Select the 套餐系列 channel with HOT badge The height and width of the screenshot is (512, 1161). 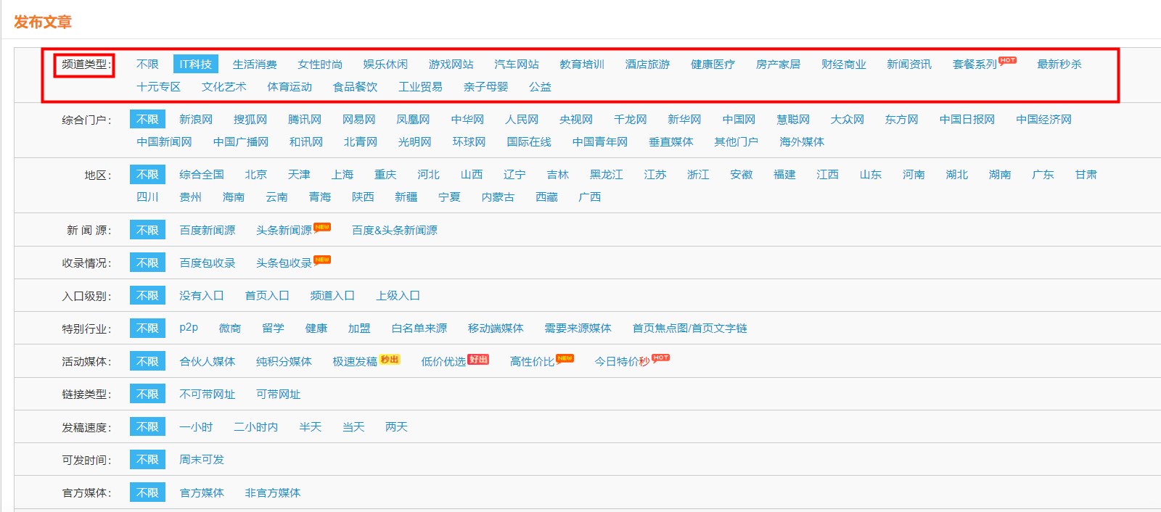click(x=975, y=65)
